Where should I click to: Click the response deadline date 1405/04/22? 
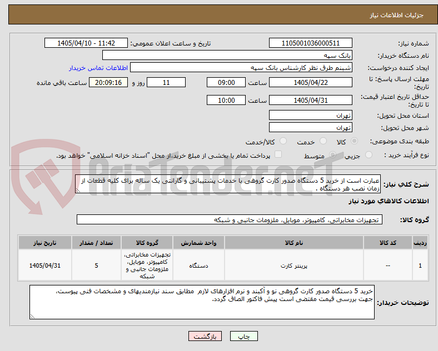(310, 82)
